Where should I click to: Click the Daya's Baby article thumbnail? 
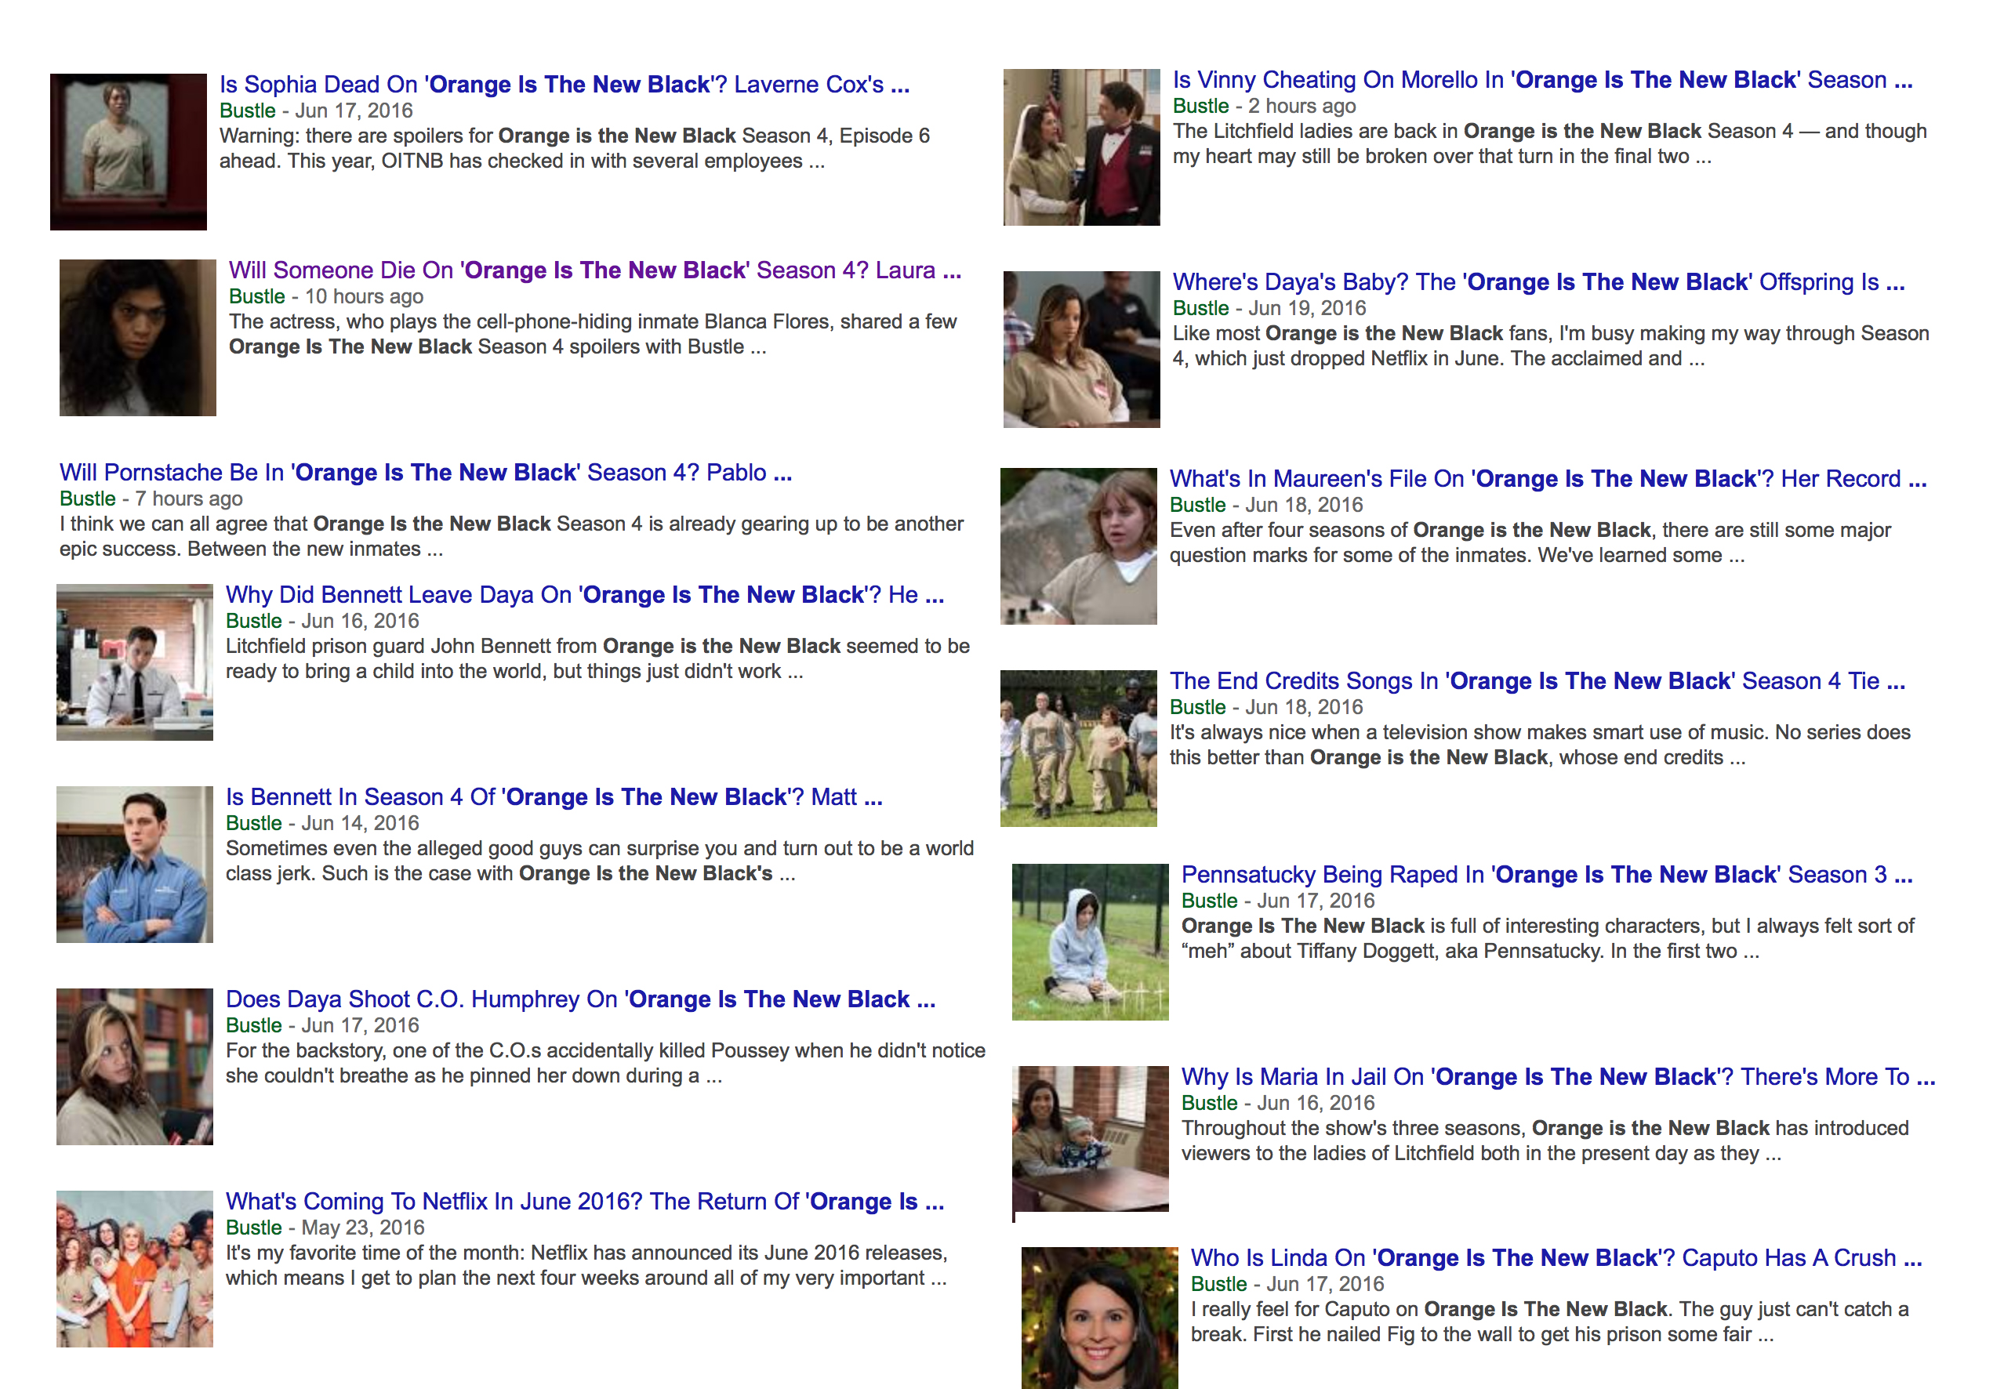pos(1082,349)
